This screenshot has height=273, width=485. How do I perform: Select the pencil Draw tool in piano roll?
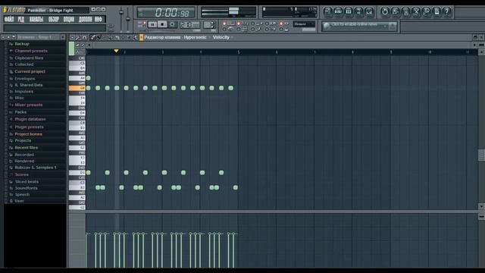pos(92,37)
